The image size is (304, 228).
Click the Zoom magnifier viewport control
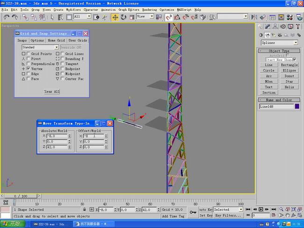281,209
